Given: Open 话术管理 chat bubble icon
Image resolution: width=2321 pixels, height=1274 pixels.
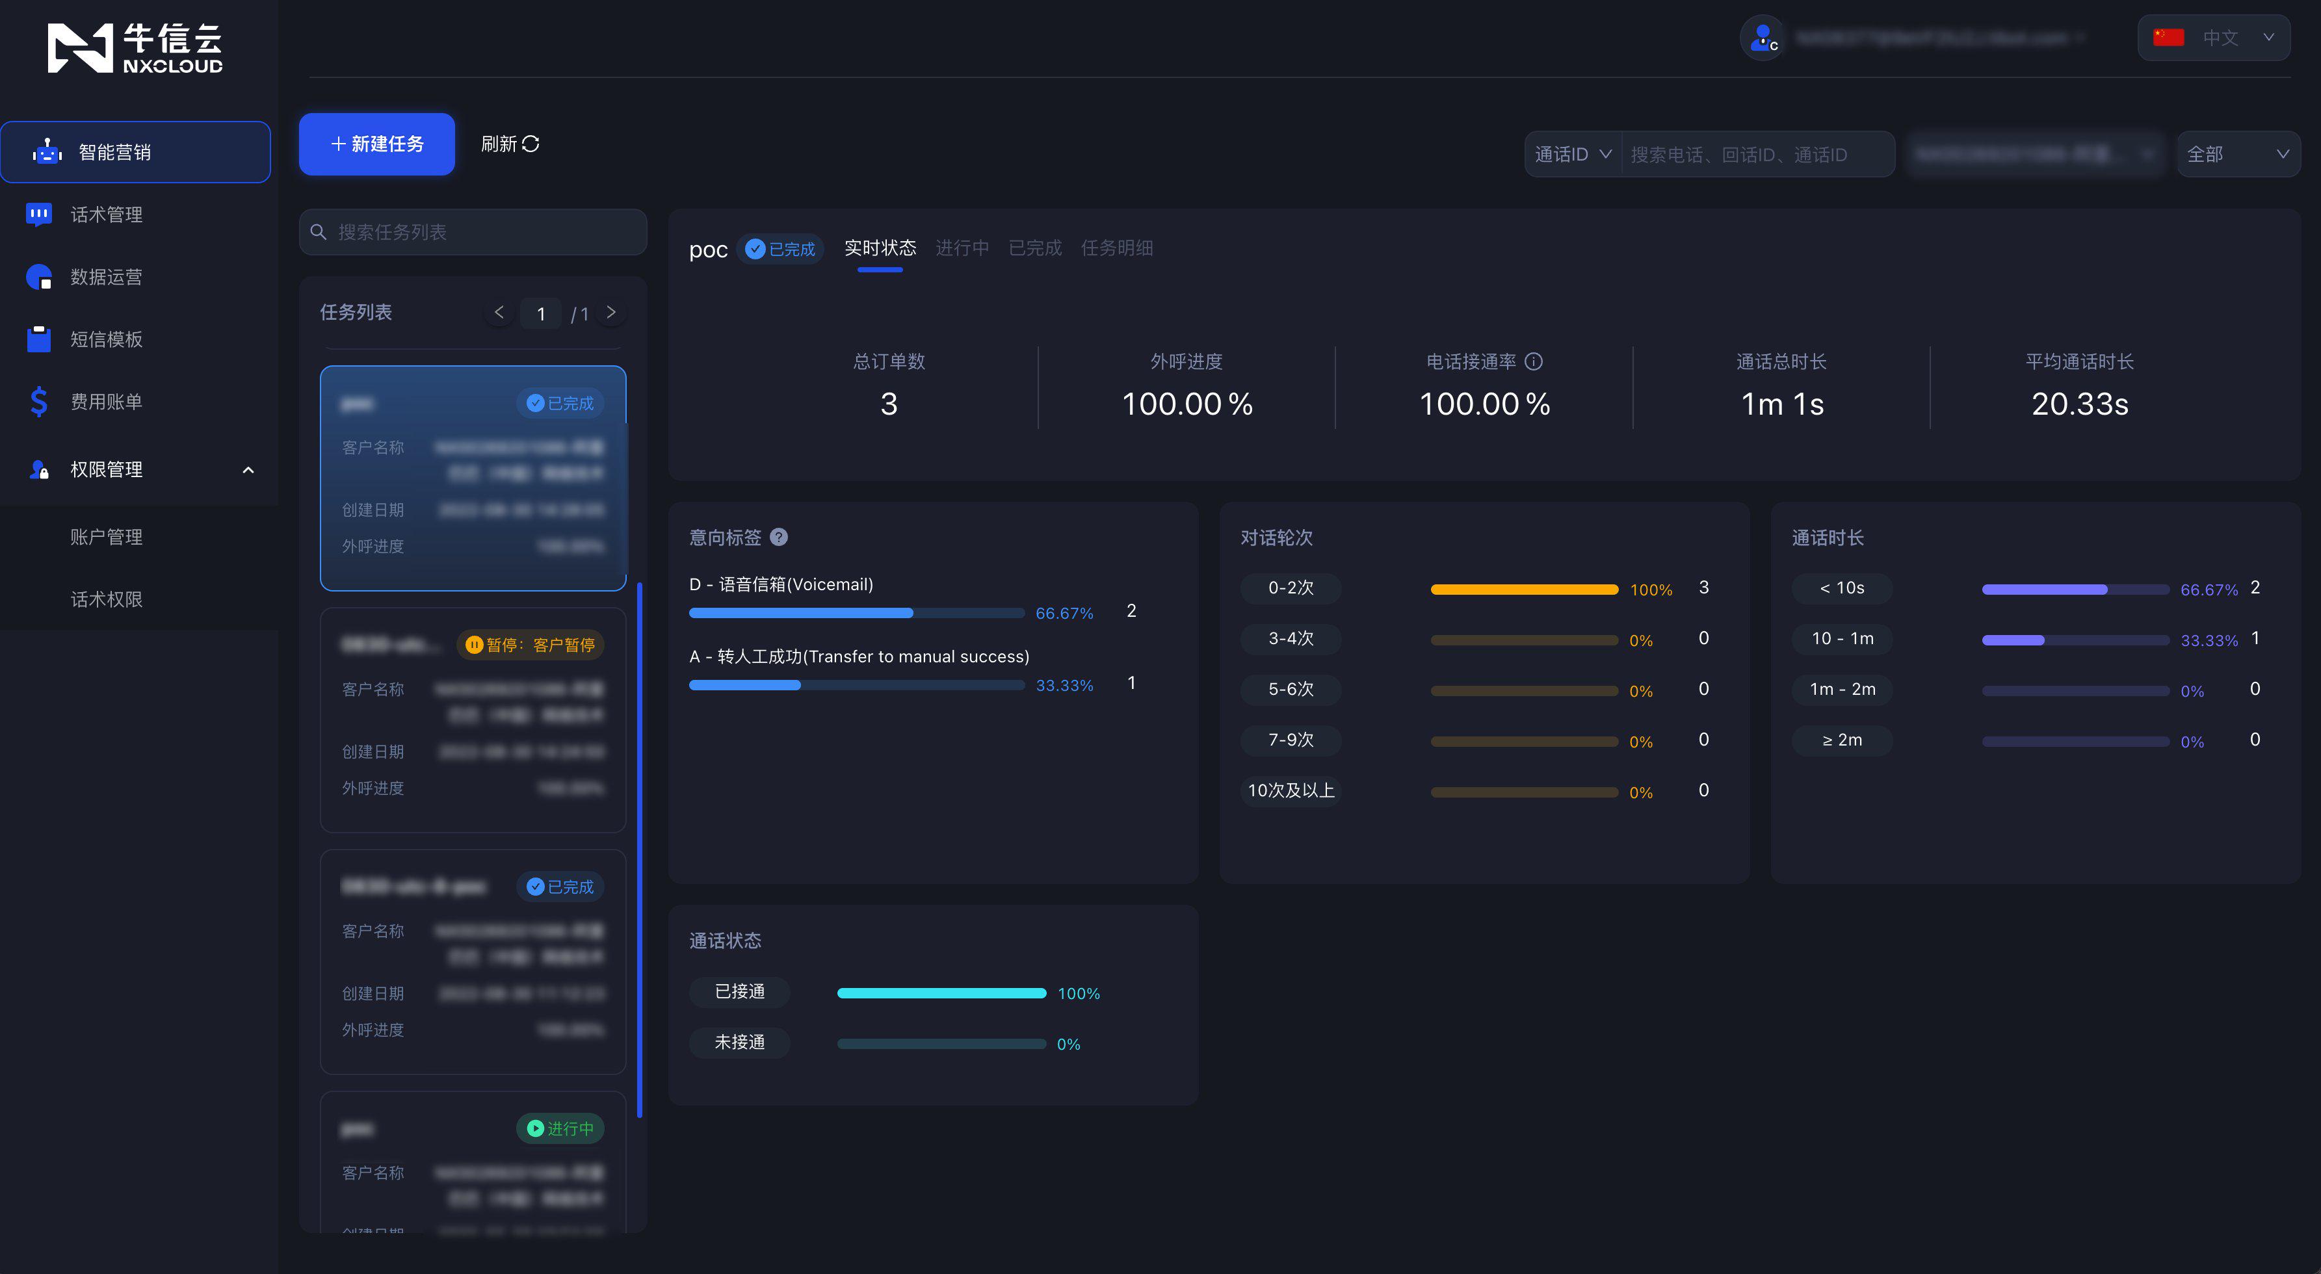Looking at the screenshot, I should (x=39, y=214).
